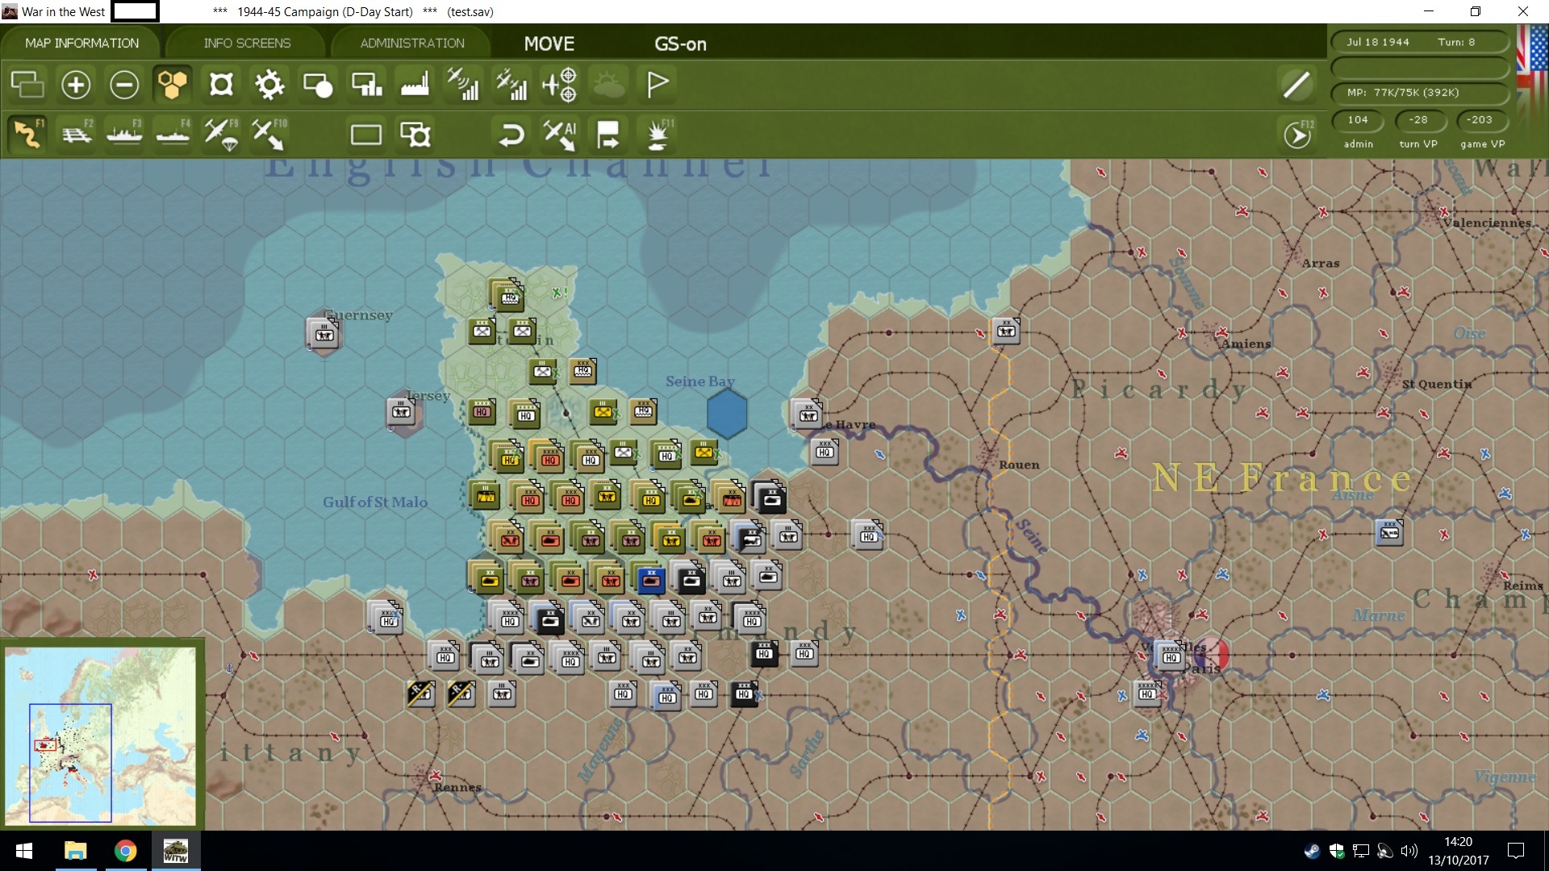Click the Amiens city label

[x=1246, y=344]
